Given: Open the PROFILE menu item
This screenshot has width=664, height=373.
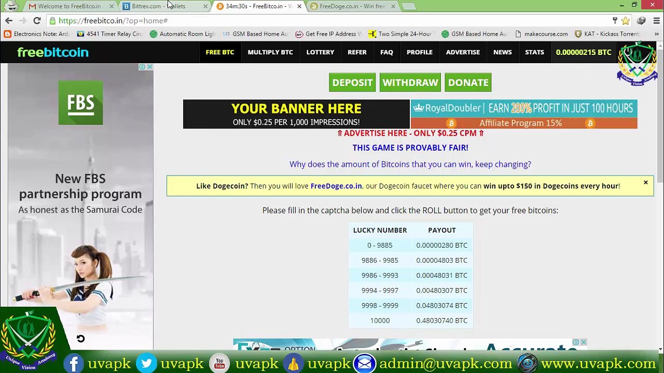Looking at the screenshot, I should [x=420, y=52].
